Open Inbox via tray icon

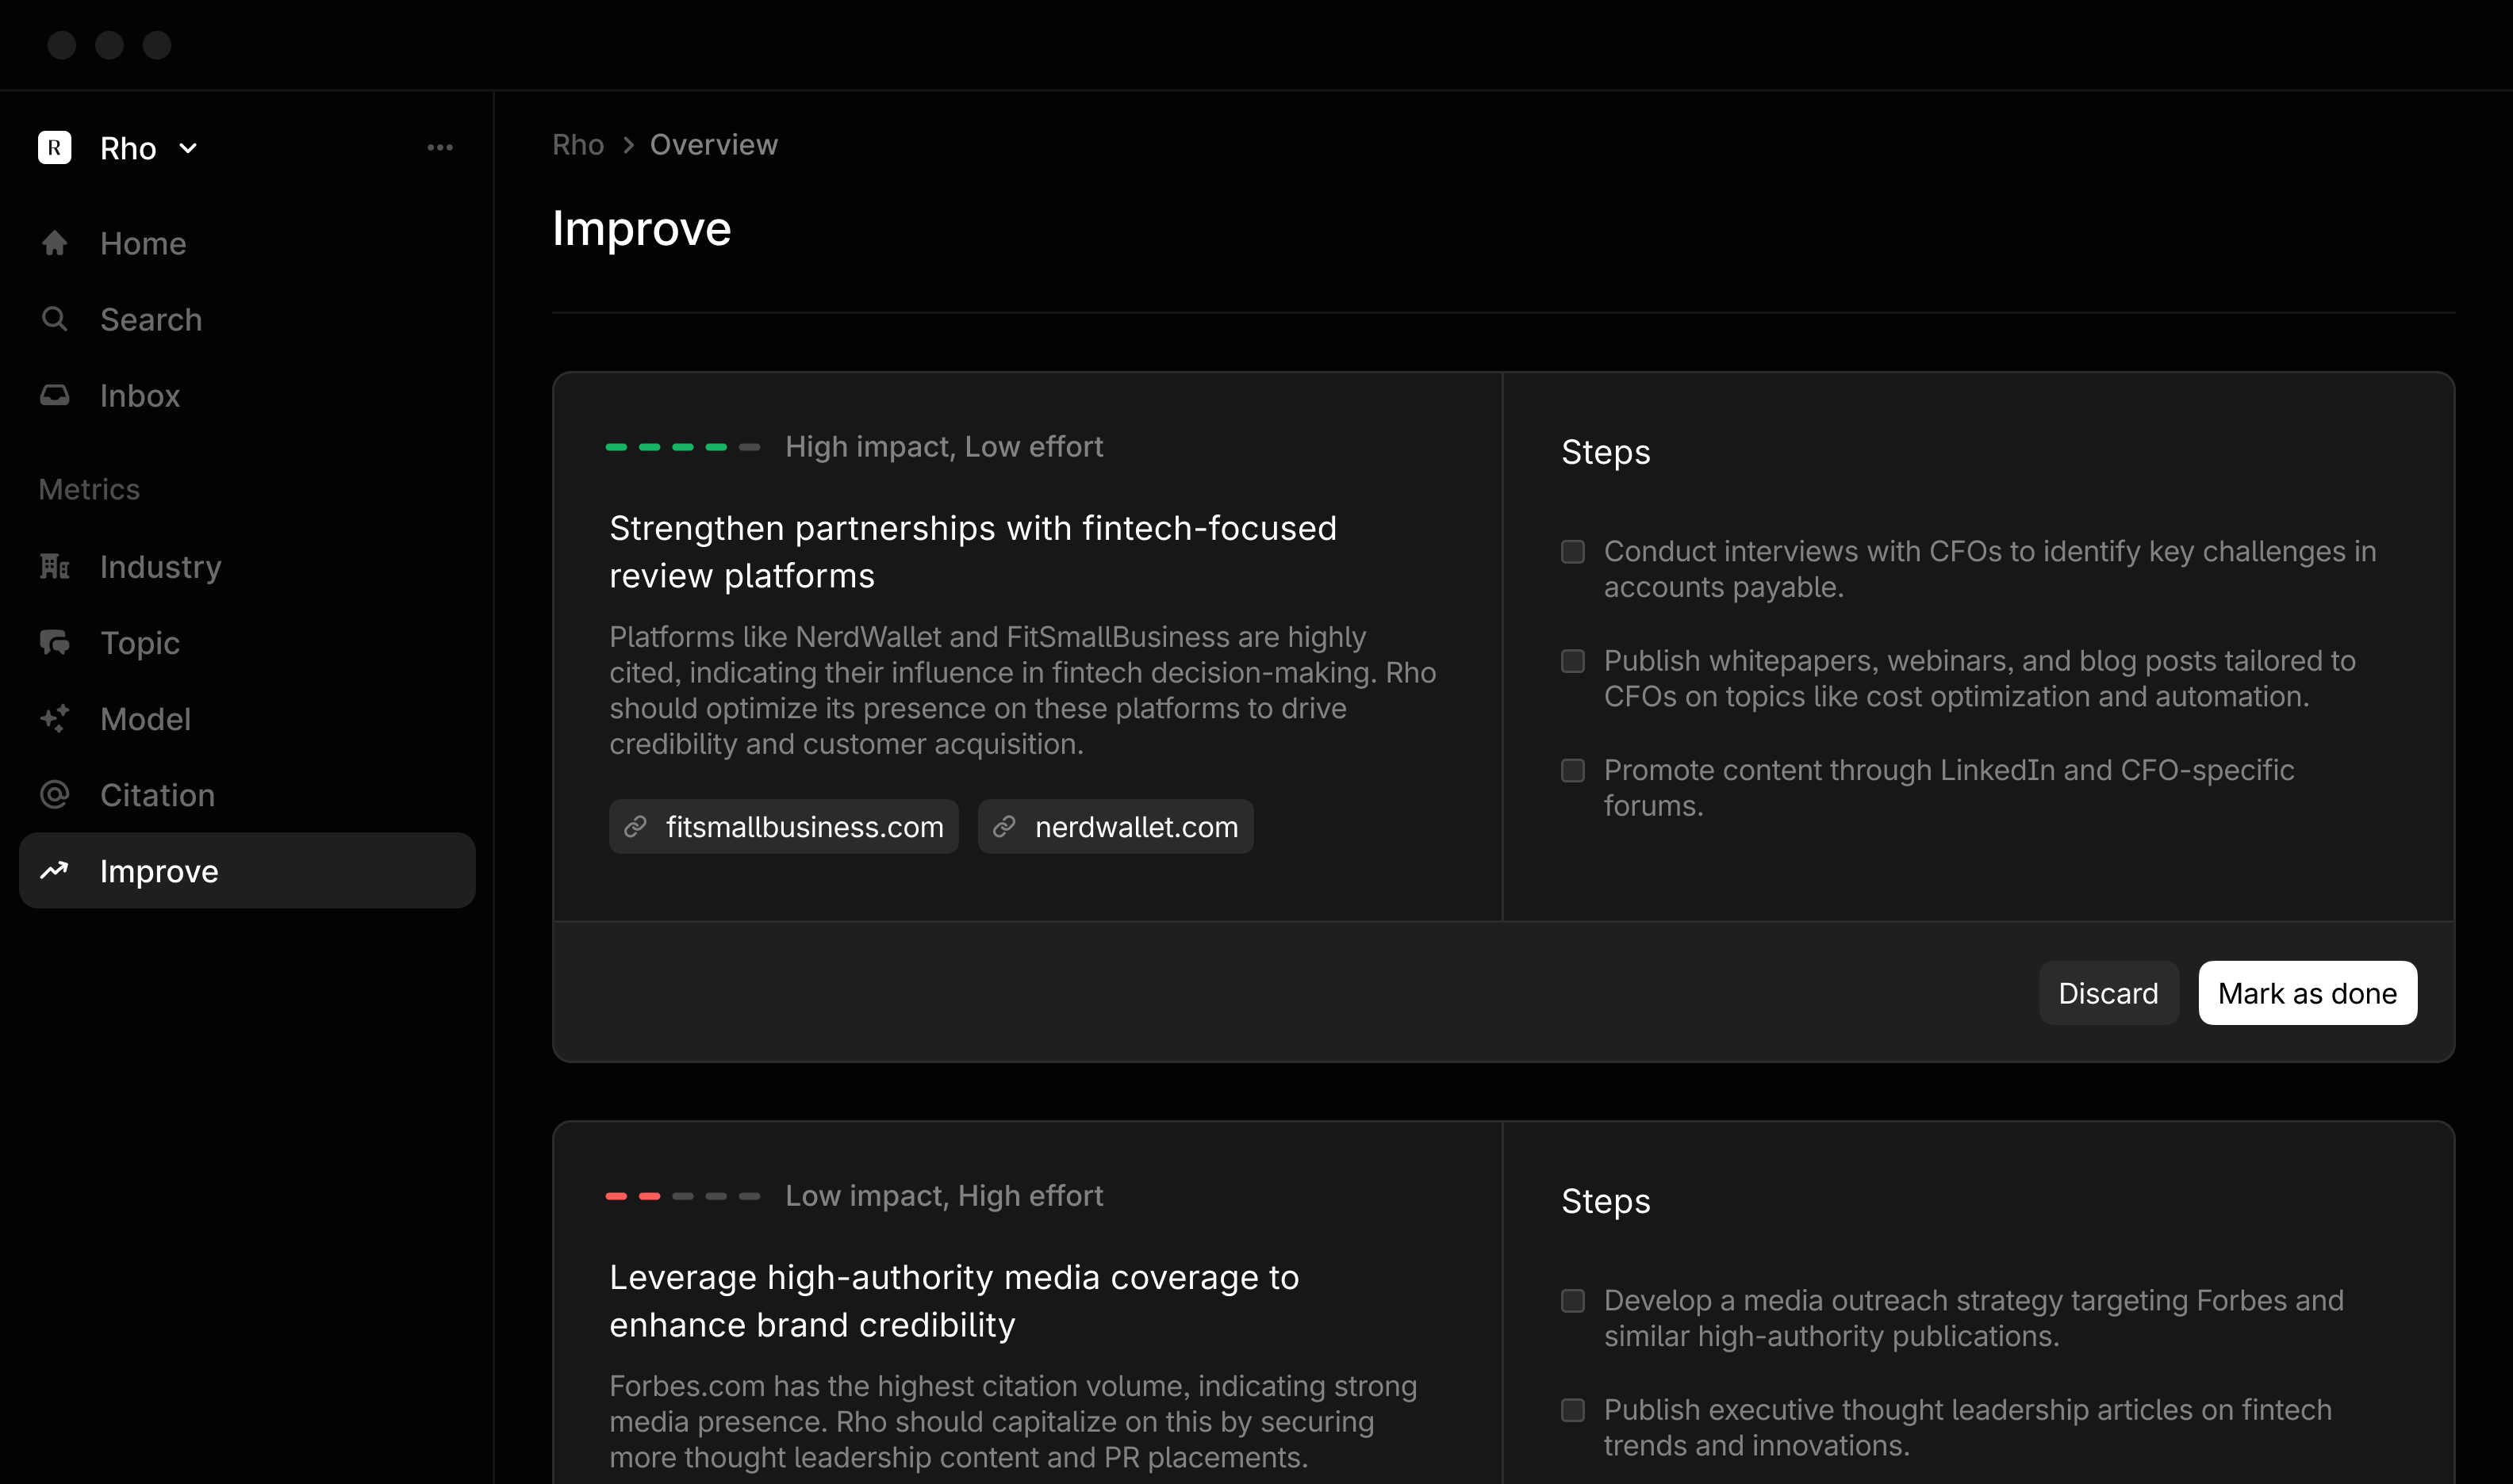pos(55,395)
